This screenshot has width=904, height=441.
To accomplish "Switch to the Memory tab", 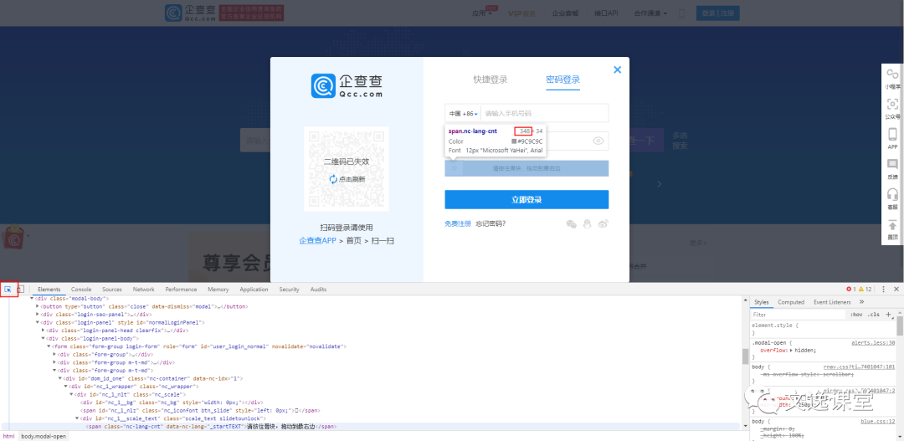I will point(218,290).
